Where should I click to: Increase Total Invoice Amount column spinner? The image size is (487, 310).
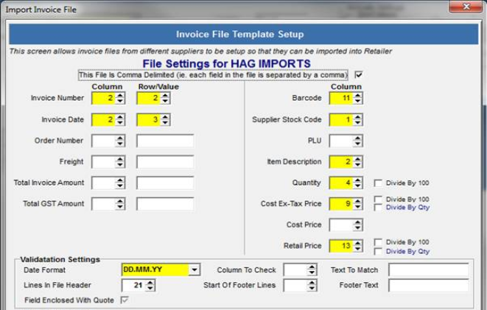(x=120, y=180)
